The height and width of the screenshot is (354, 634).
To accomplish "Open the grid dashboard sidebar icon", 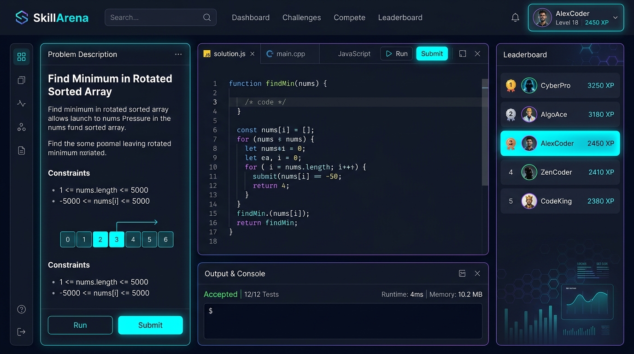I will pos(21,57).
